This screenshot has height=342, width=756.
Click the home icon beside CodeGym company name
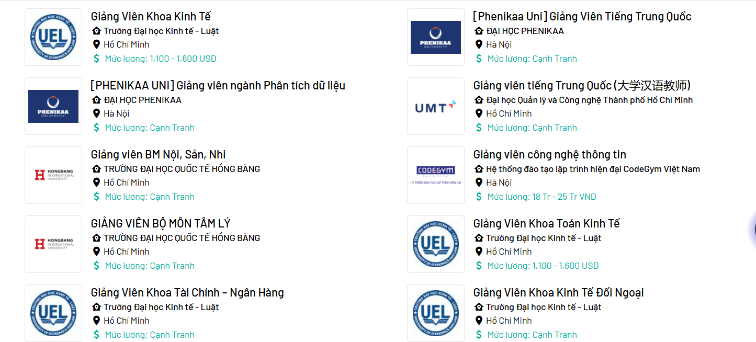click(x=479, y=169)
